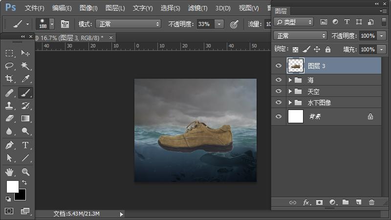Open the layer blend mode dropdown
Screen dimensions: 391x220
300,36
